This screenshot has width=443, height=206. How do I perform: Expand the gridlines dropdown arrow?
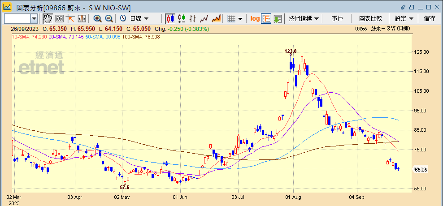(241, 18)
